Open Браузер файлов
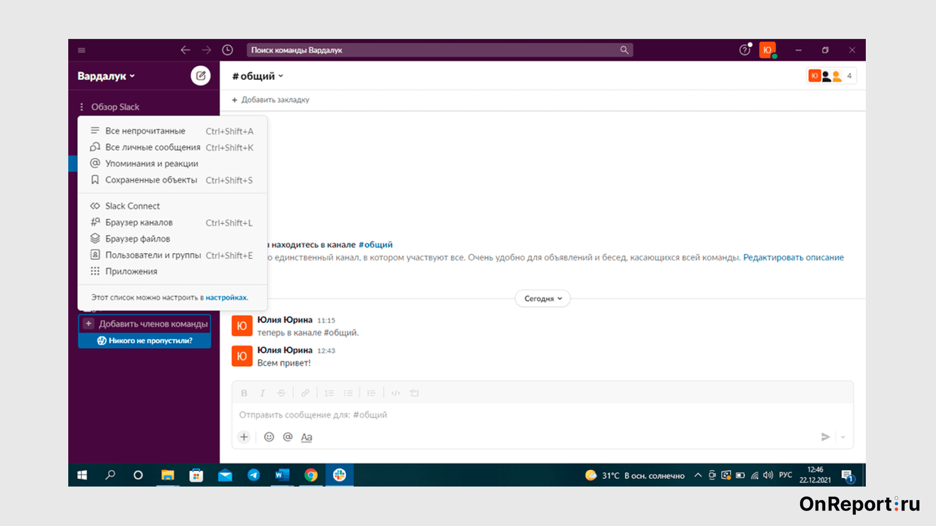936x526 pixels. (172, 239)
